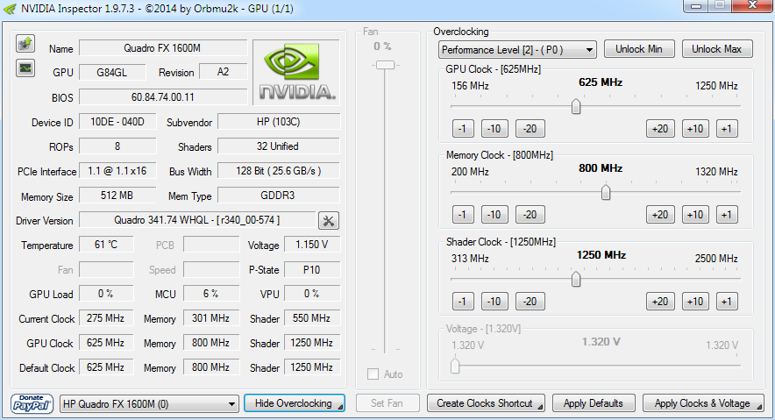The height and width of the screenshot is (420, 775).
Task: Click the Driver Version field Quadro 341.74 WHQL
Action: [x=197, y=220]
